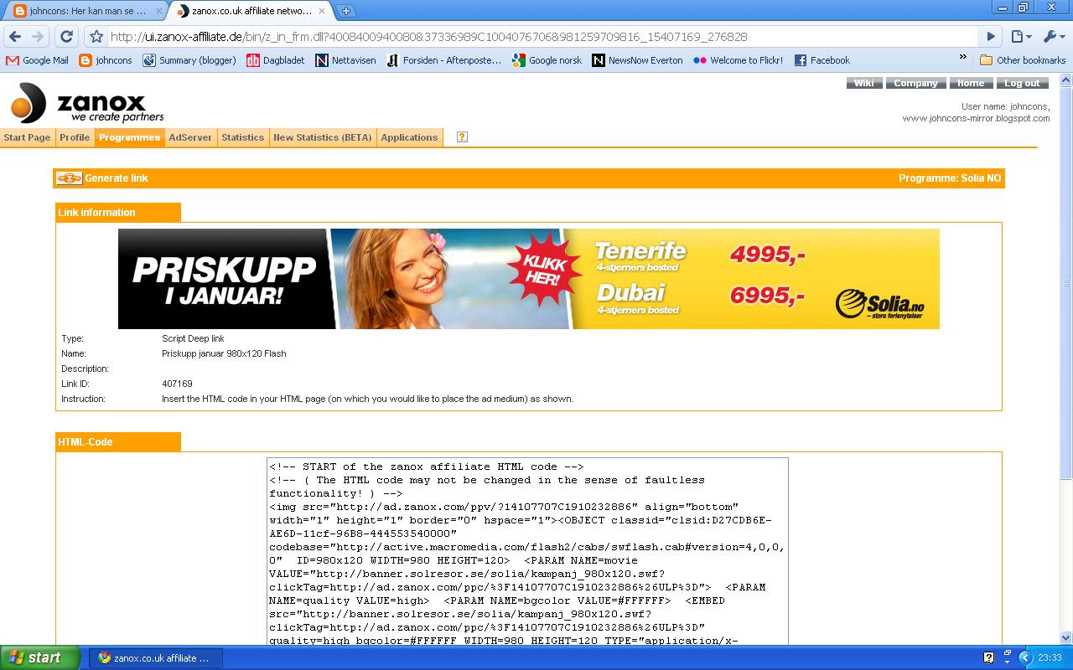The height and width of the screenshot is (670, 1073).
Task: Open the page control menu icon
Action: (1020, 37)
